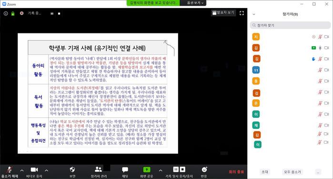Screen dimensions: 333x179
Task: Open the Chat bubble icon
Action: [x=125, y=169]
